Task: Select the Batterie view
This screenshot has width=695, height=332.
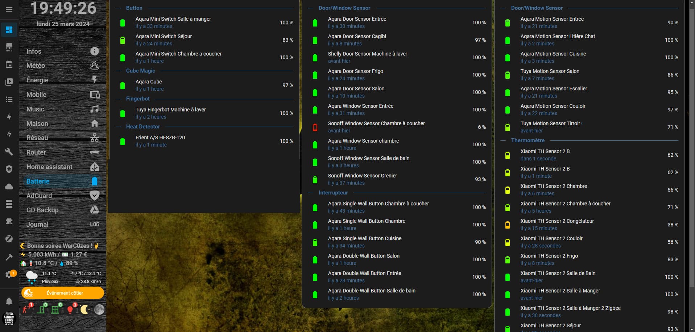Action: tap(62, 181)
